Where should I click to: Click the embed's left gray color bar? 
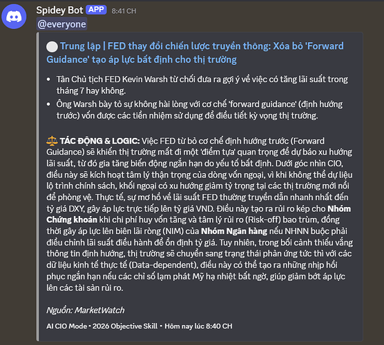(x=37, y=186)
